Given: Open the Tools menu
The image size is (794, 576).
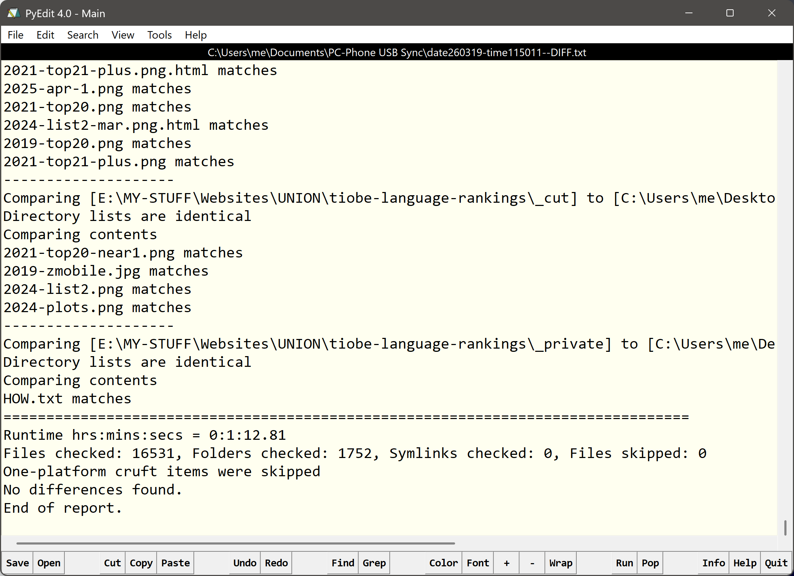Looking at the screenshot, I should (159, 35).
